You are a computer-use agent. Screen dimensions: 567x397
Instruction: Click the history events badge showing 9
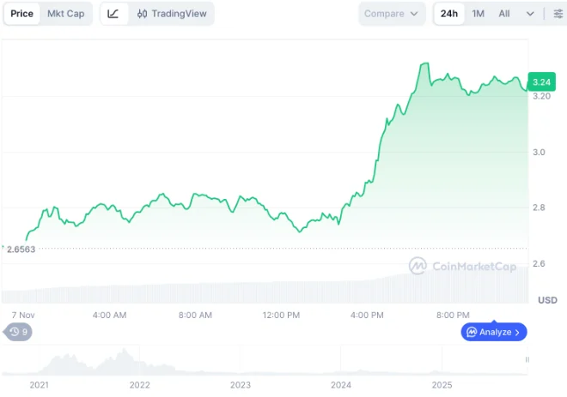click(19, 332)
